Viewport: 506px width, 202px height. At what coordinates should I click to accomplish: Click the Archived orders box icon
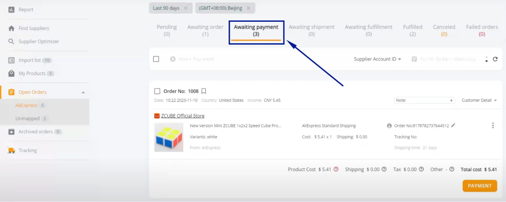[11, 132]
